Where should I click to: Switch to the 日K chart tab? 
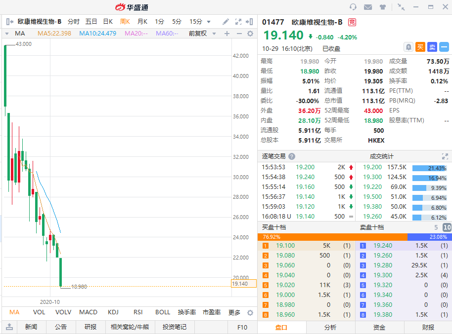pos(108,22)
